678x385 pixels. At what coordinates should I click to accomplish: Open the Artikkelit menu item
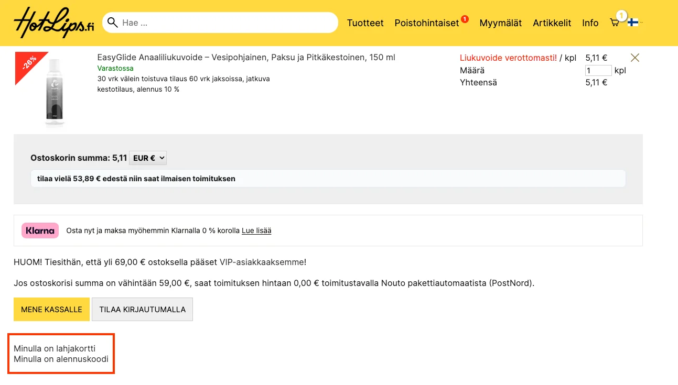[x=552, y=23]
